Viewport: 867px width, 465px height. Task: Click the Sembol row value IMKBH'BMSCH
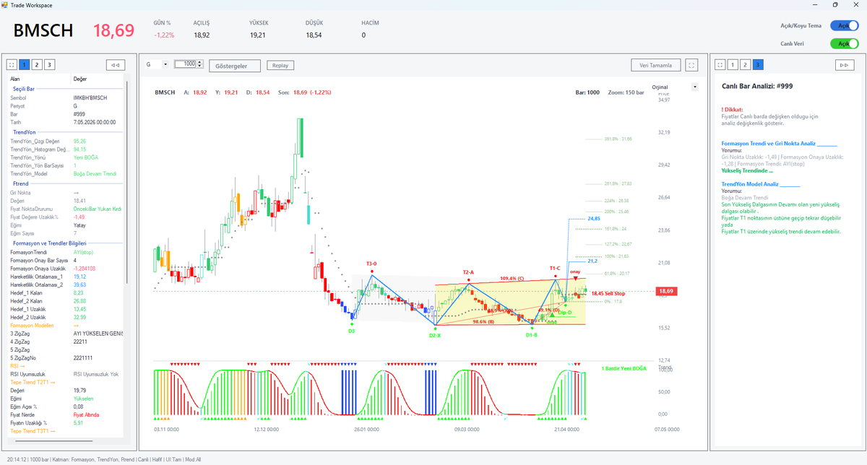(x=90, y=97)
